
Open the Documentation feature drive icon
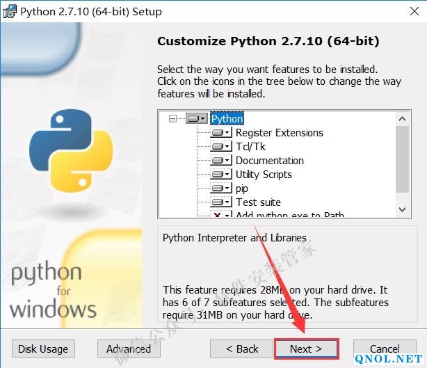pos(221,161)
